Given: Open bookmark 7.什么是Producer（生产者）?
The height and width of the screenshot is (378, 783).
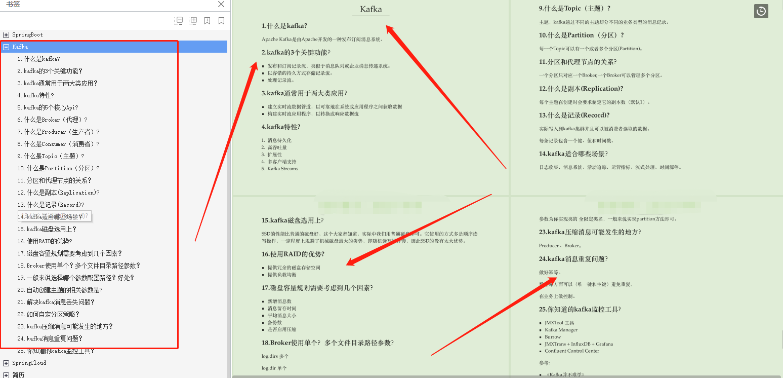Looking at the screenshot, I should (x=58, y=132).
